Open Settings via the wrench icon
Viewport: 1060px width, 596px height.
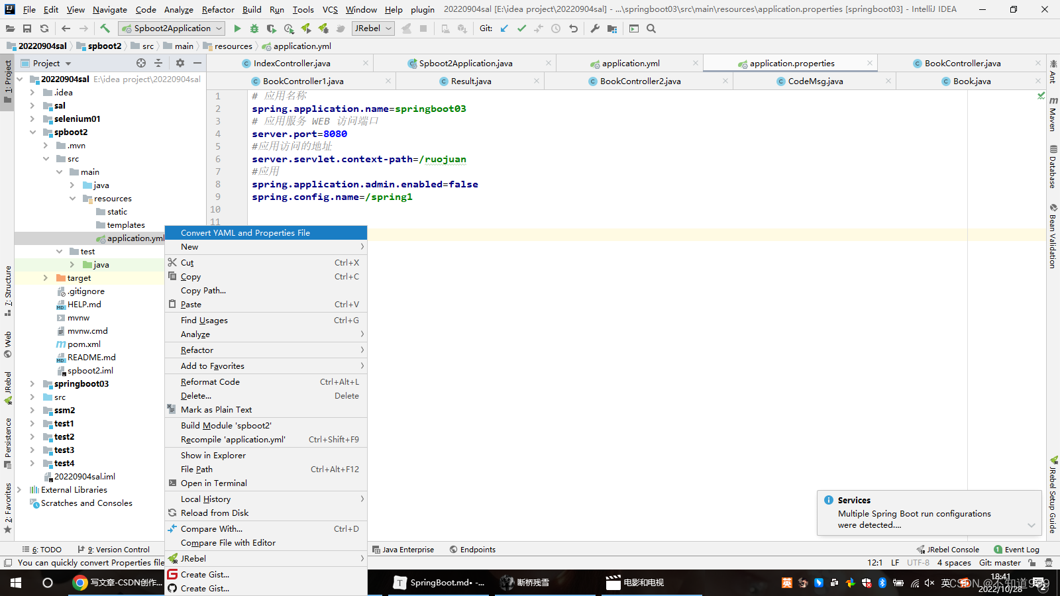click(596, 28)
